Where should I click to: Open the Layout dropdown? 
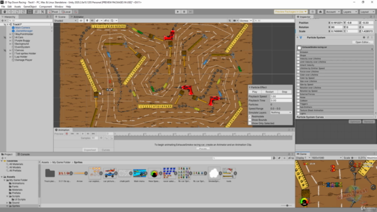(x=367, y=12)
